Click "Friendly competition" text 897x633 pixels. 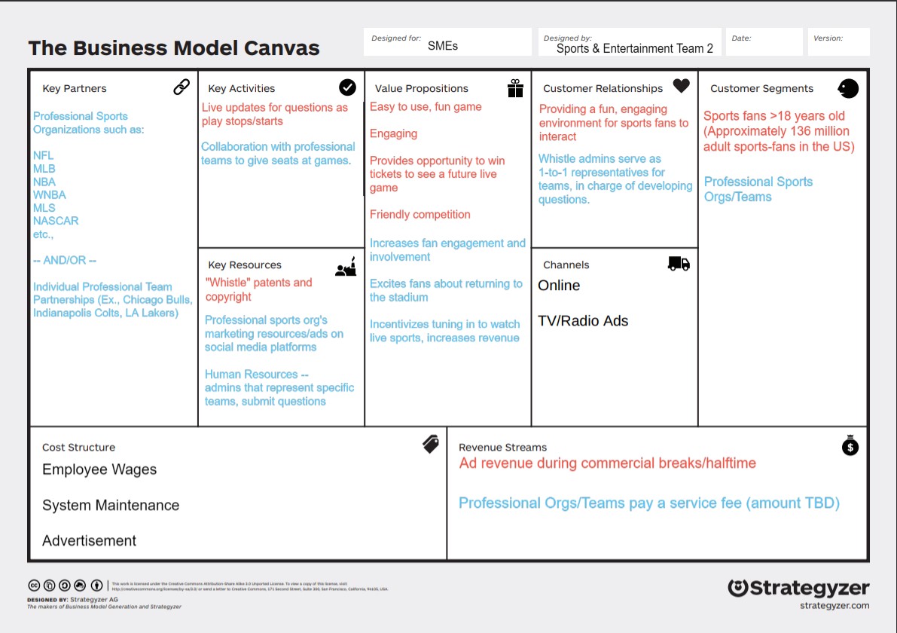420,214
